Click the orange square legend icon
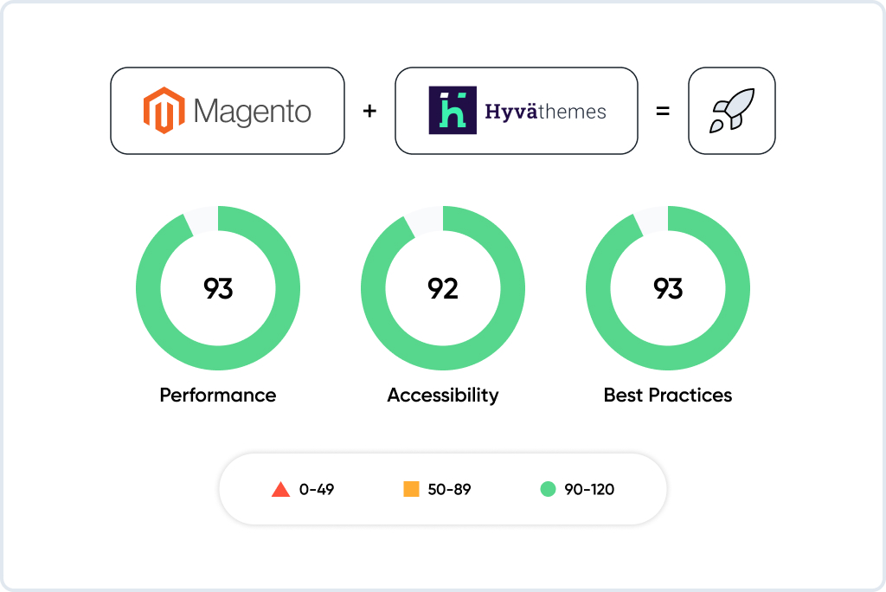Image resolution: width=886 pixels, height=592 pixels. (411, 489)
